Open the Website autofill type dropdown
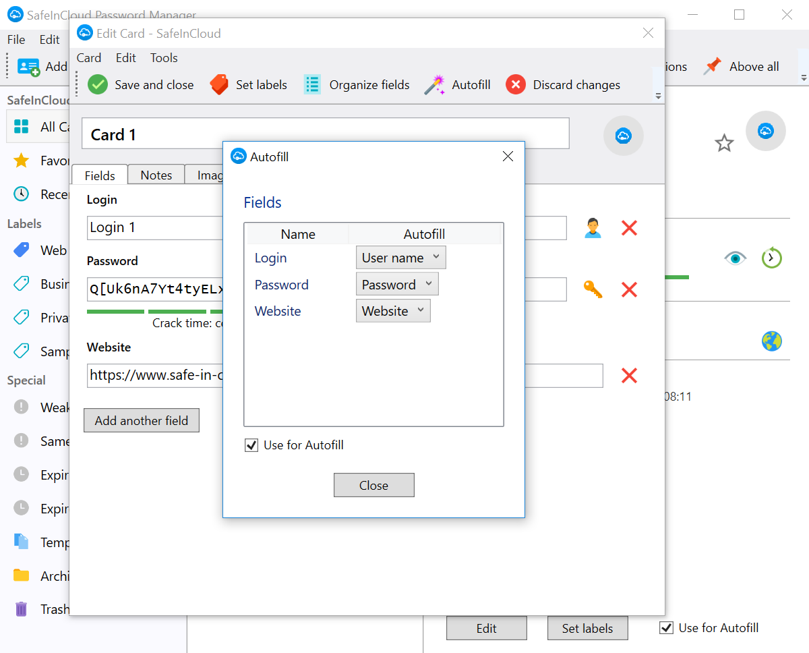This screenshot has height=653, width=809. click(x=393, y=310)
